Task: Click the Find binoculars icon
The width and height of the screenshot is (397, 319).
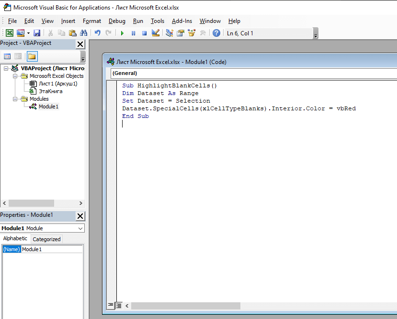Action: pyautogui.click(x=83, y=33)
